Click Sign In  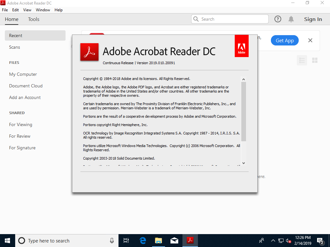click(313, 19)
